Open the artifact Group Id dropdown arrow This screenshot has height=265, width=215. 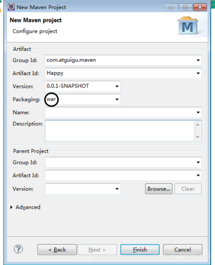(x=198, y=60)
